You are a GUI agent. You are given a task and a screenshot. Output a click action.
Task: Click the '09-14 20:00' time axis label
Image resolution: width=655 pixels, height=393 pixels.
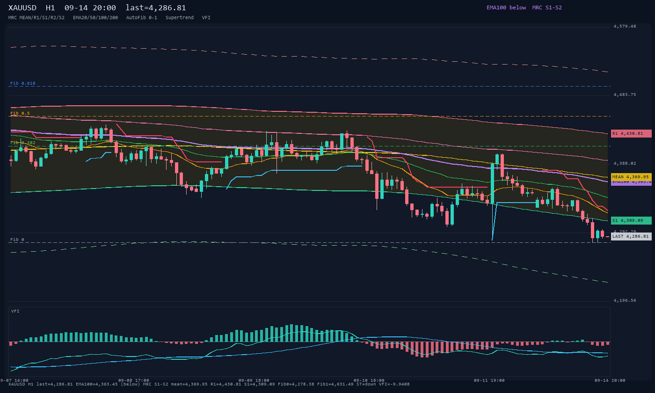pyautogui.click(x=610, y=380)
